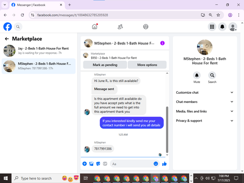244x183 pixels.
Task: Open Facebook notifications bell
Action: 222,27
